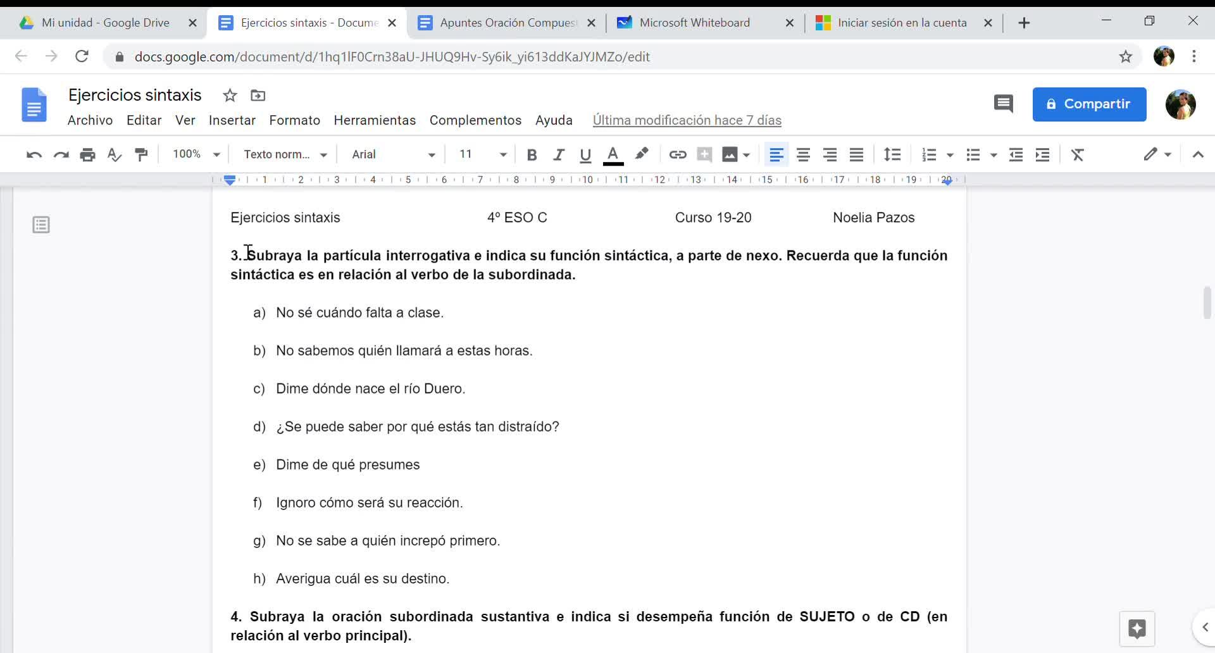Open the last modification history link
1215x653 pixels.
[687, 120]
